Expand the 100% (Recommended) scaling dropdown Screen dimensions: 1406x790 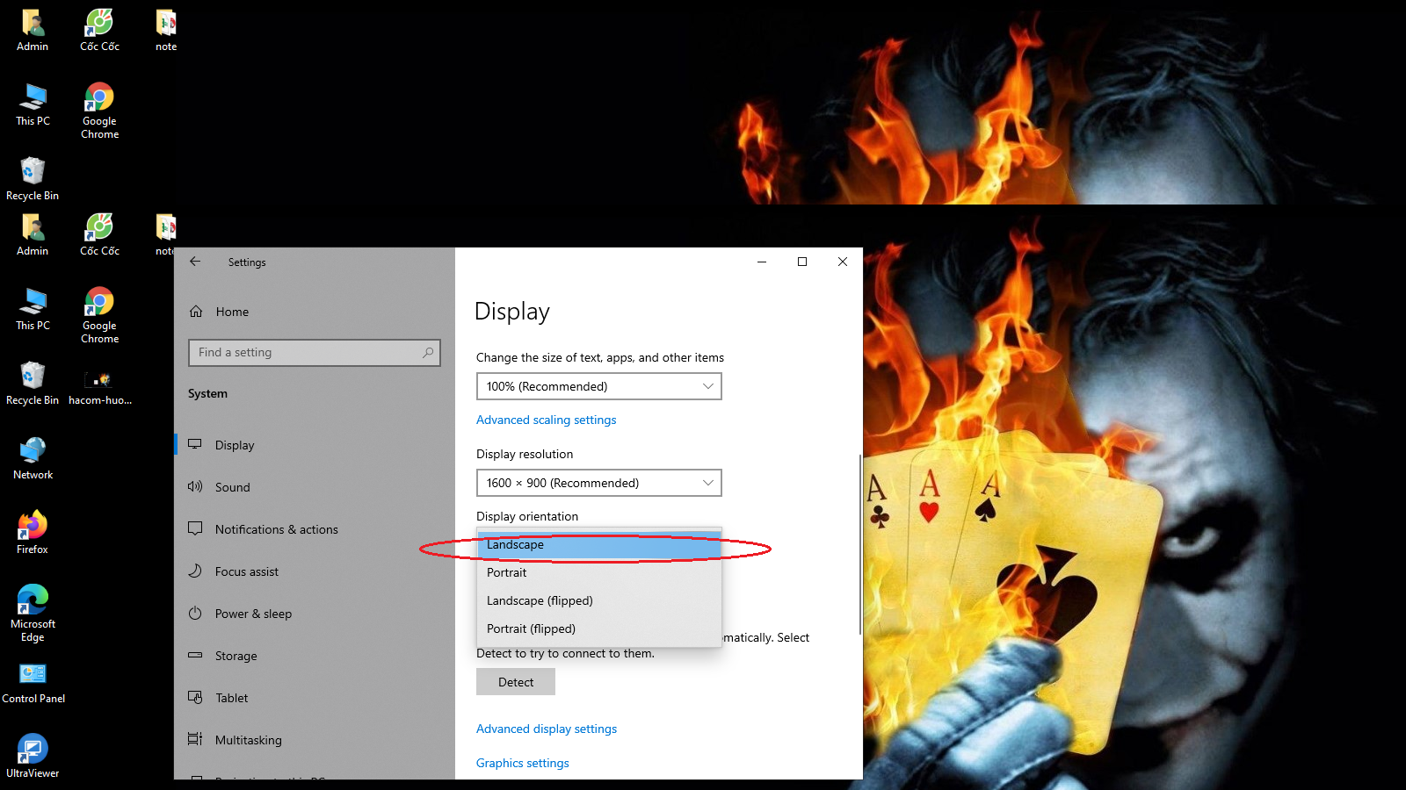click(598, 386)
